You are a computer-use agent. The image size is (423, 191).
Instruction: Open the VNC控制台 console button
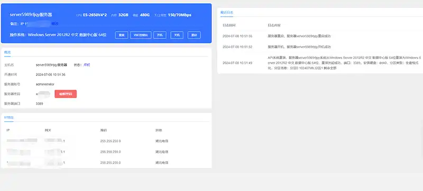(141, 35)
